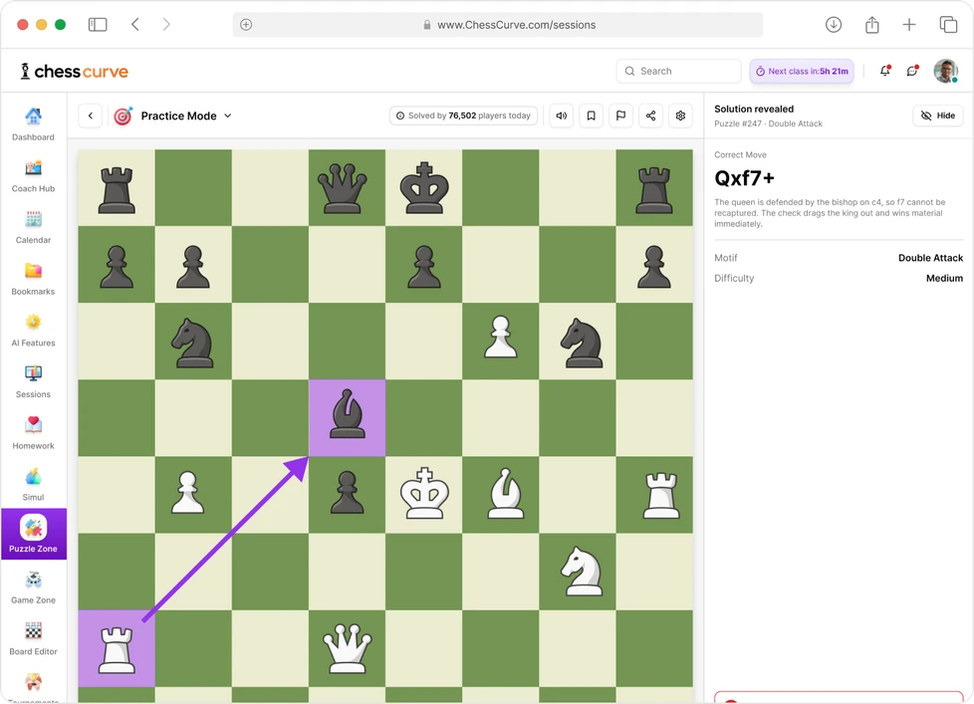The height and width of the screenshot is (704, 974).
Task: Click the browser address bar
Action: pyautogui.click(x=498, y=25)
